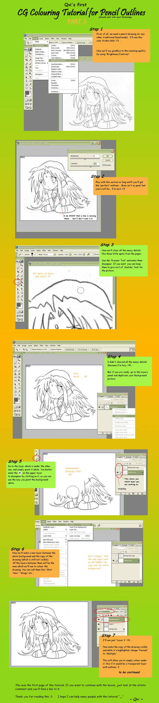Viewport: 159px width, 703px height.
Task: Select the Gradient tool in Step 3 toolbox
Action: pos(22,282)
